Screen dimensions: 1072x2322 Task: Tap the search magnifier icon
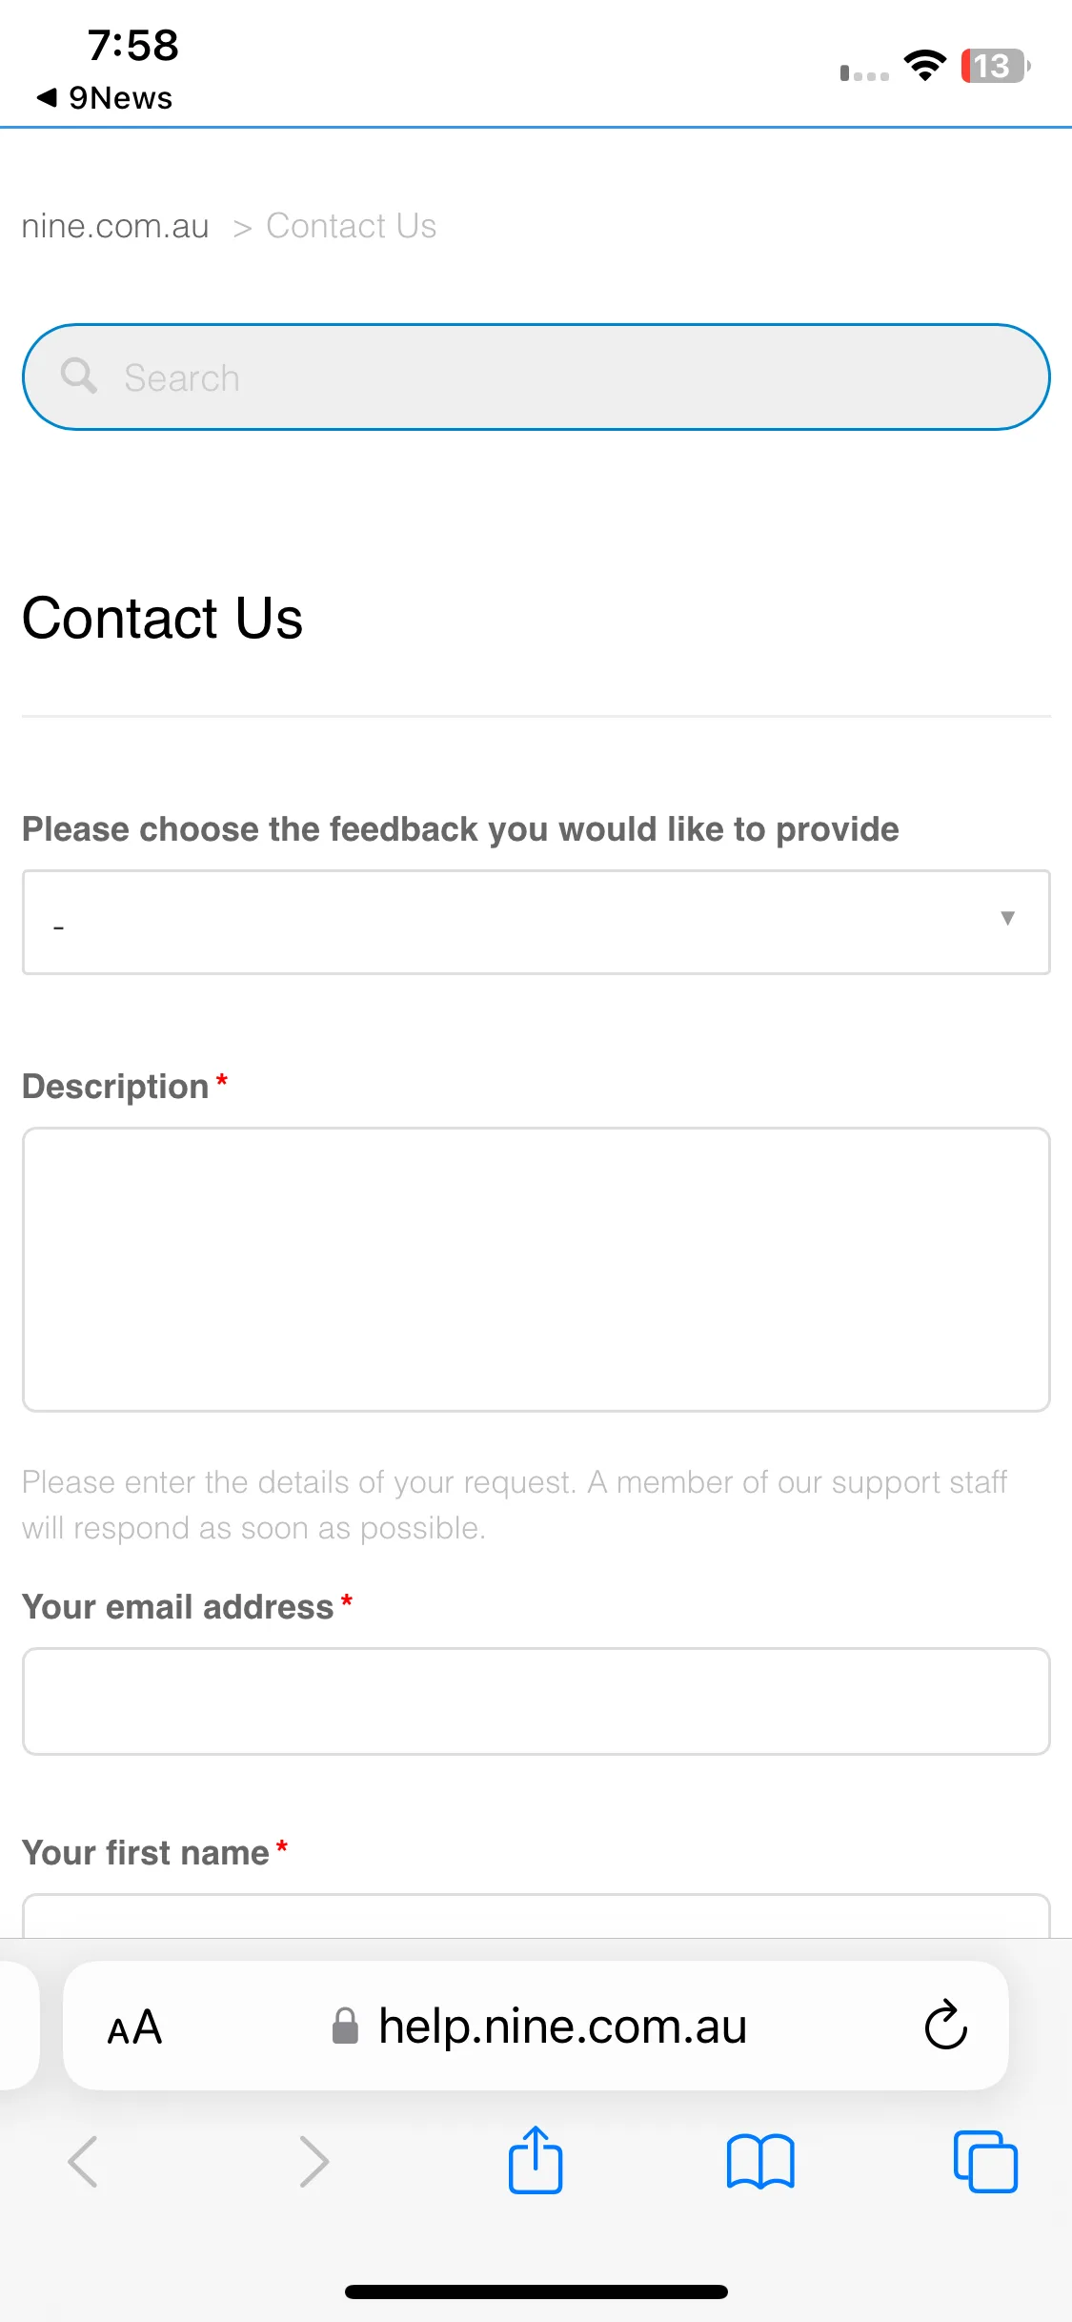pyautogui.click(x=78, y=377)
